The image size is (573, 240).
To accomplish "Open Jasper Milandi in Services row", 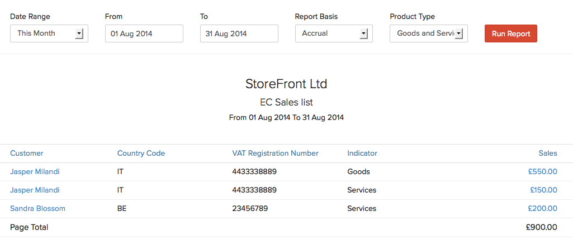I will point(35,190).
